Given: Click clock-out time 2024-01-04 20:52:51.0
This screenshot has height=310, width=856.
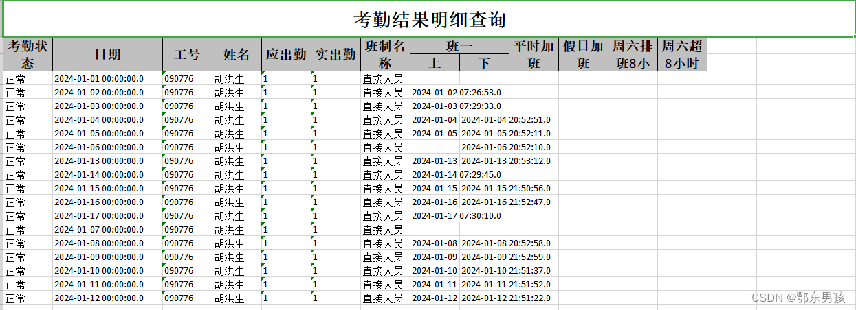Looking at the screenshot, I should 506,119.
